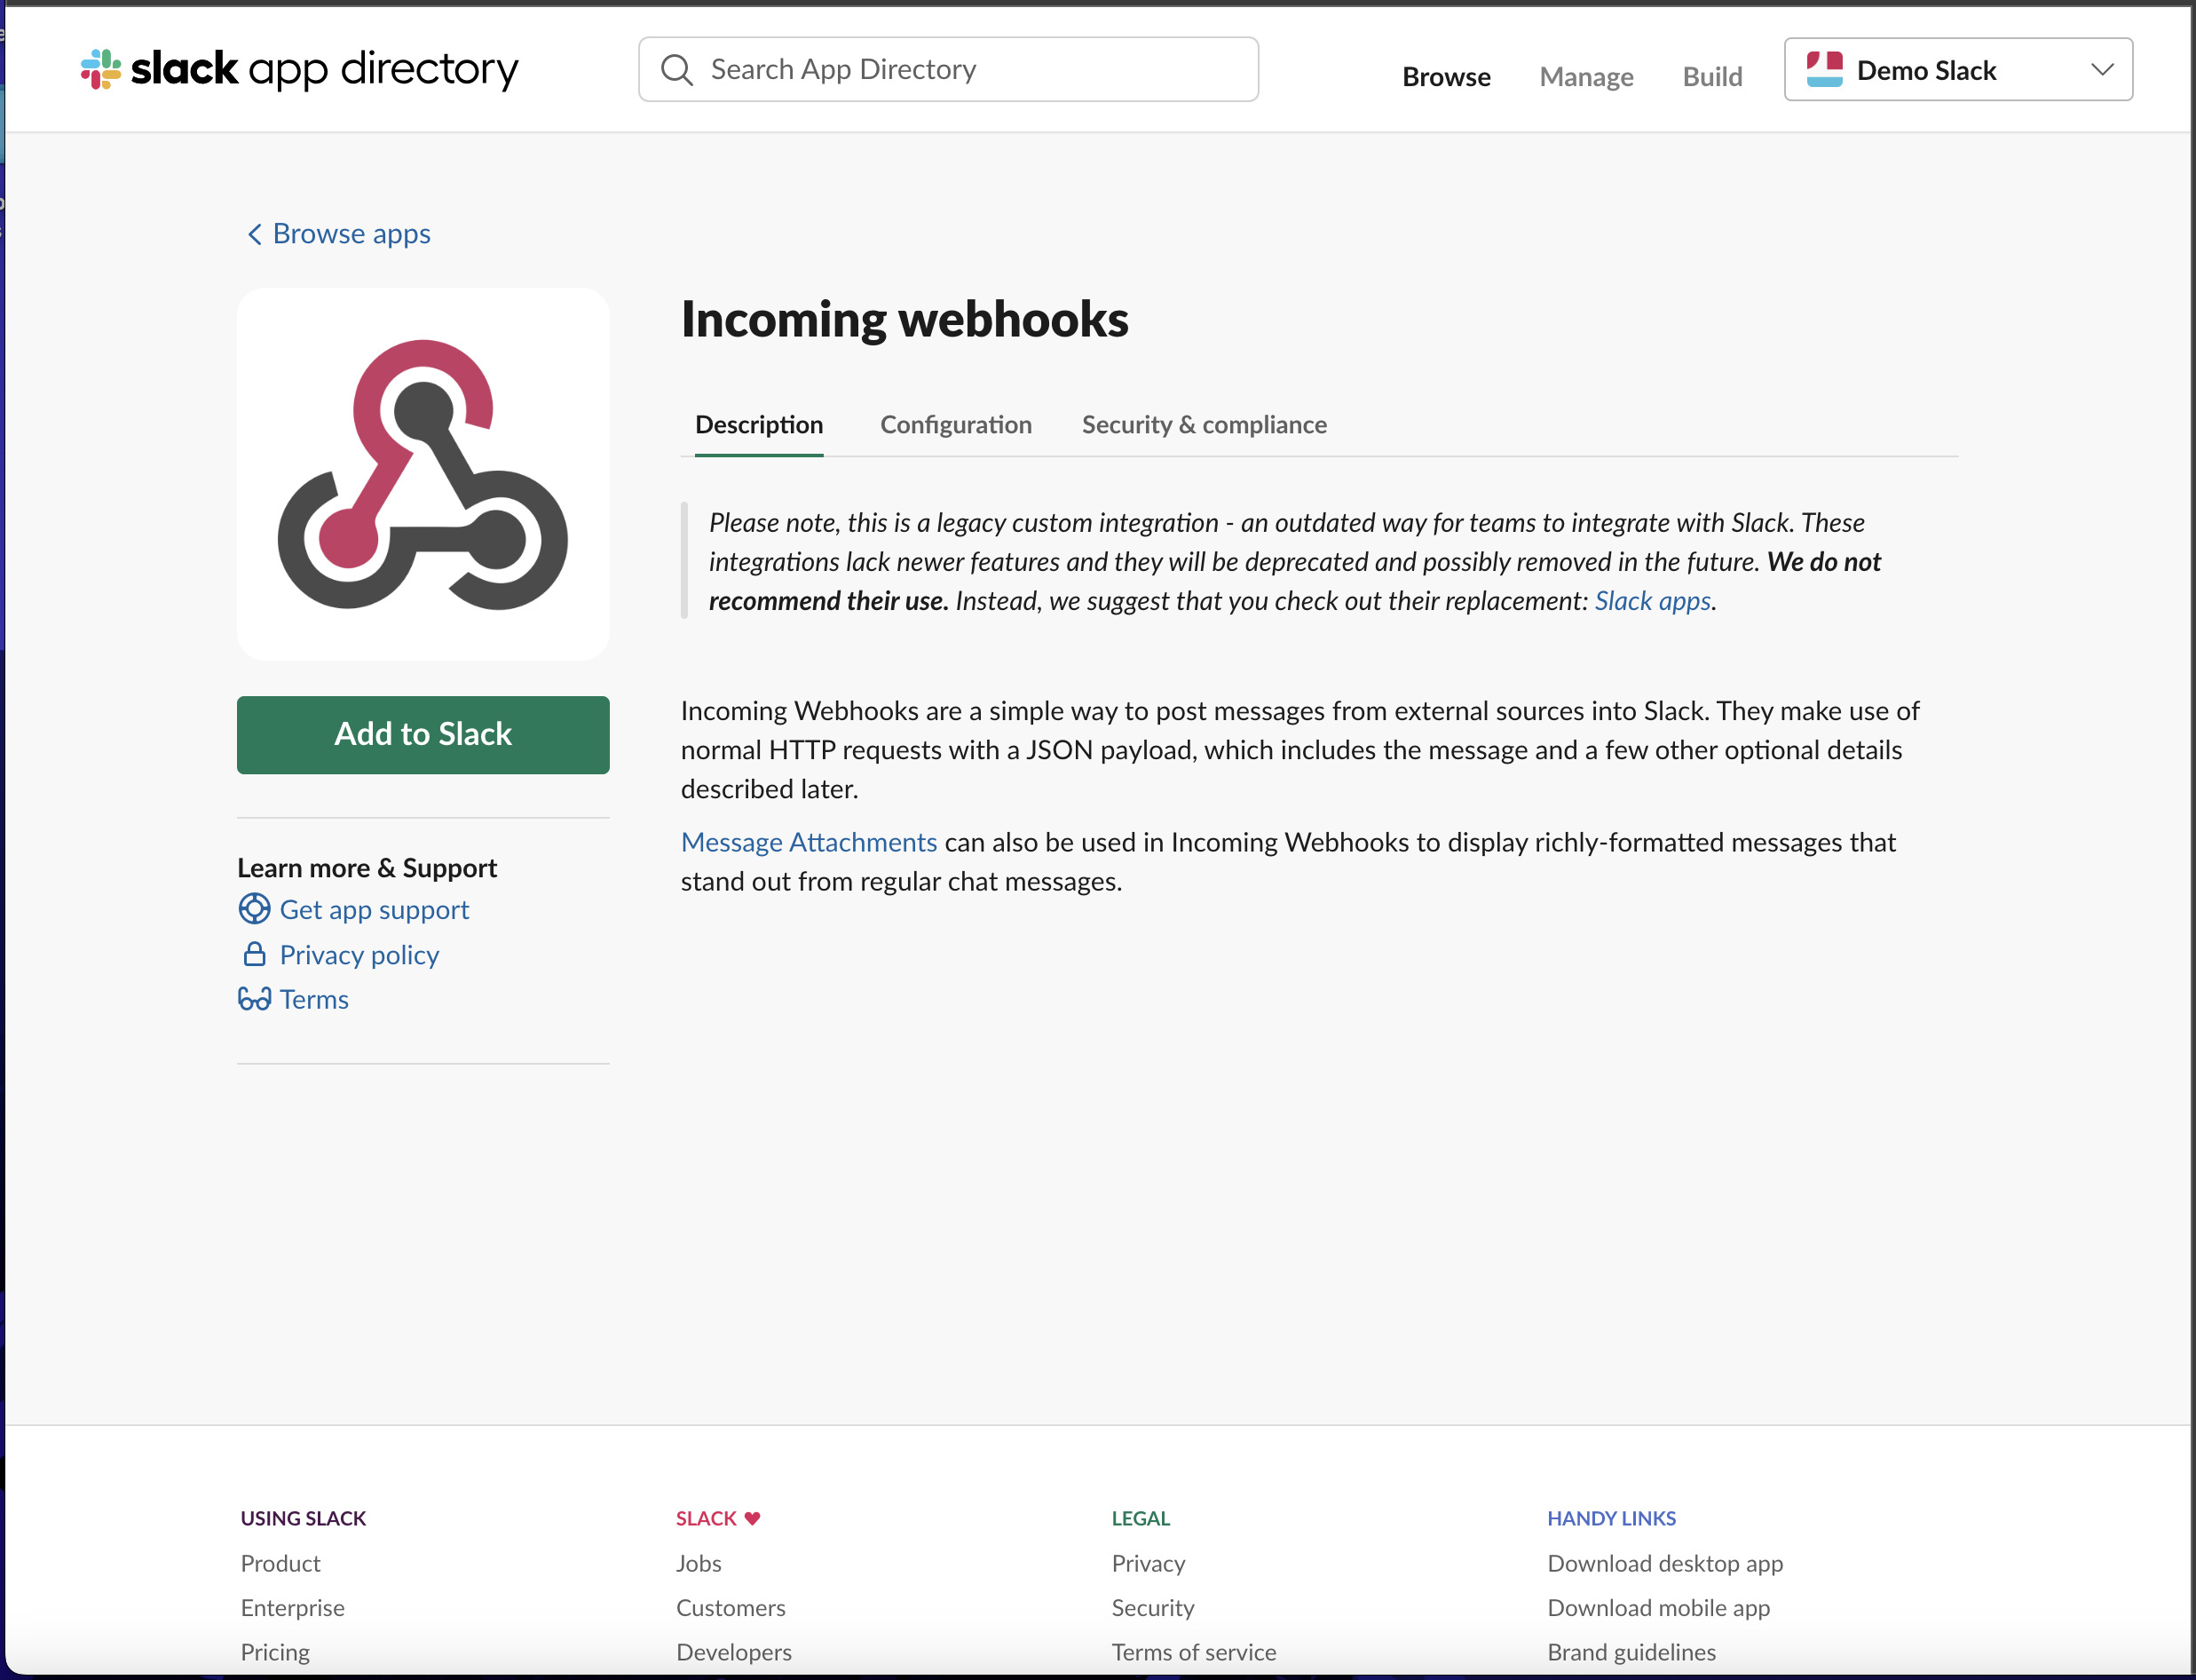2196x1680 pixels.
Task: Follow the Slack apps replacement link
Action: pos(1652,601)
